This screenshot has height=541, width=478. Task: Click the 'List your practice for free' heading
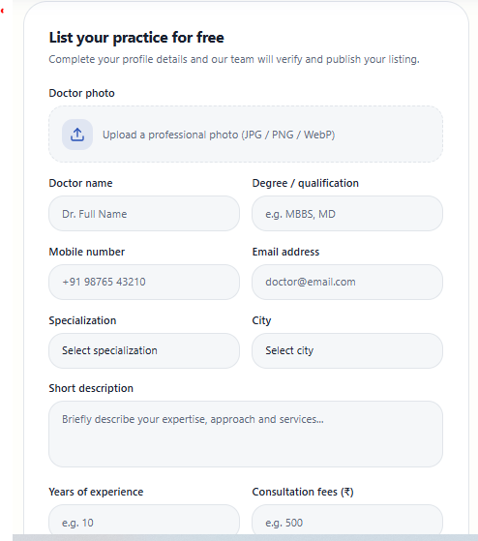pos(136,38)
